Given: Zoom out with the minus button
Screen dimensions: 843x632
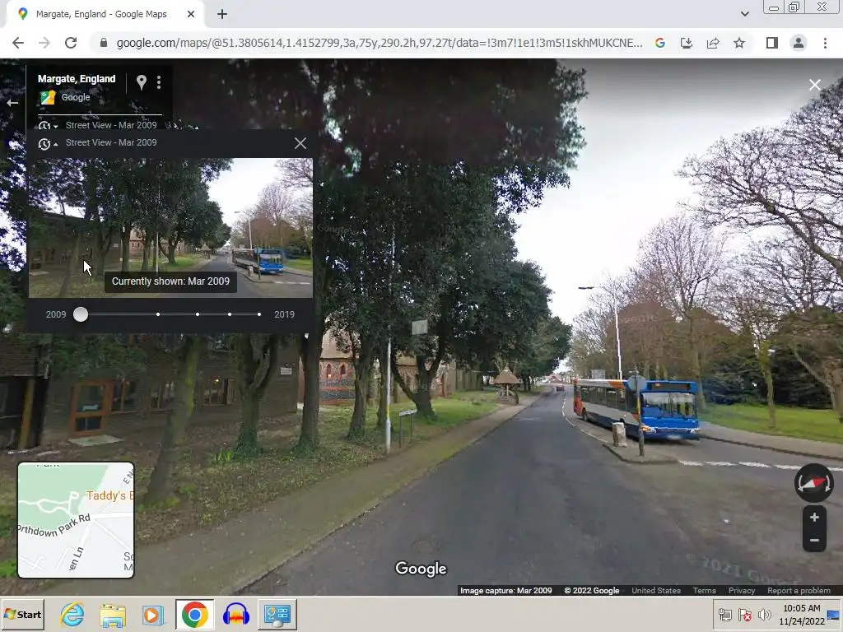Looking at the screenshot, I should 814,541.
